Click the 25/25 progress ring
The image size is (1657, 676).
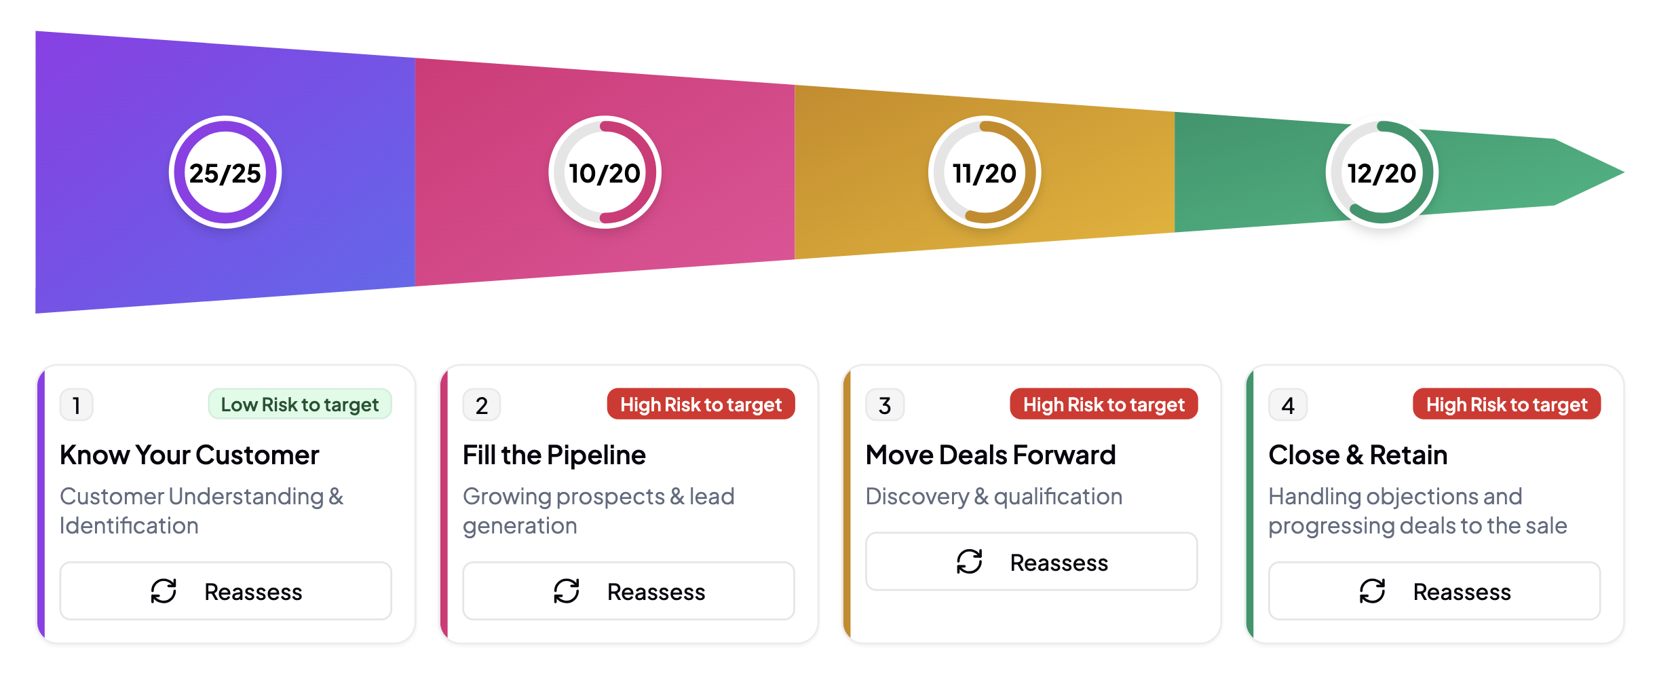(x=226, y=173)
